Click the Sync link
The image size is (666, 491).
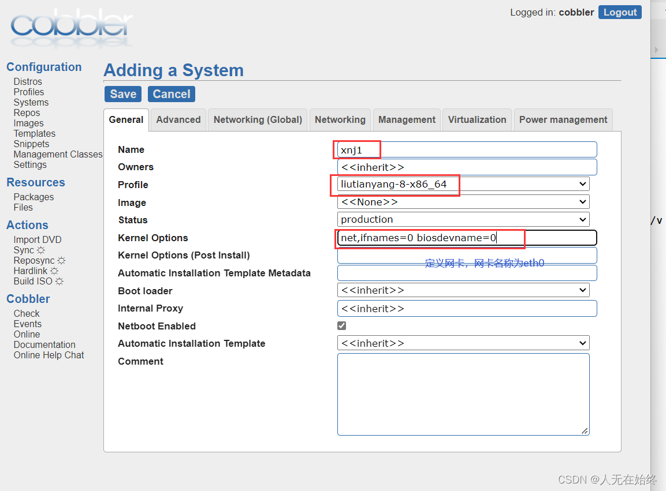[24, 250]
